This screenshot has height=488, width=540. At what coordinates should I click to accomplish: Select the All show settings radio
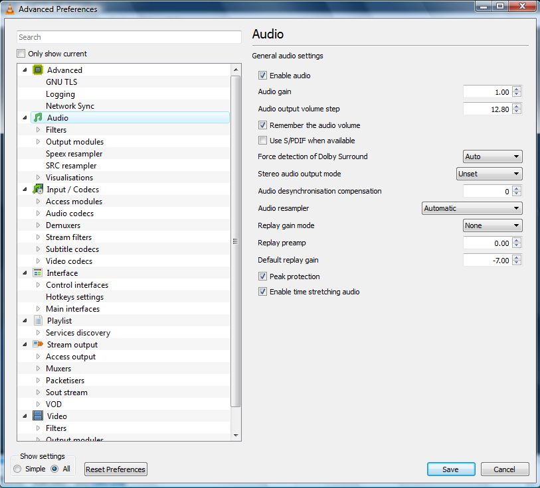coord(54,469)
